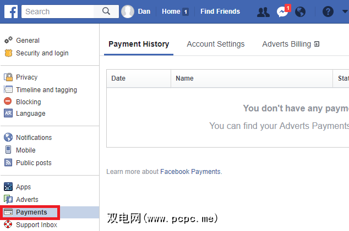349x231 pixels.
Task: Click the Mobile phone icon
Action: [8, 150]
